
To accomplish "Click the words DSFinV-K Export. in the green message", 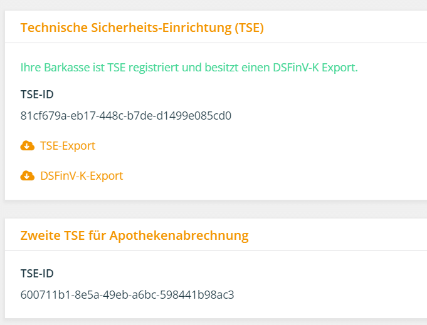I will [x=315, y=68].
